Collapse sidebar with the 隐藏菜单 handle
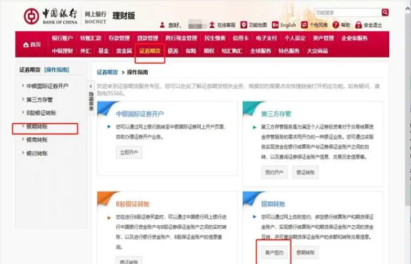Viewport: 411px width, 264px height. pyautogui.click(x=91, y=98)
